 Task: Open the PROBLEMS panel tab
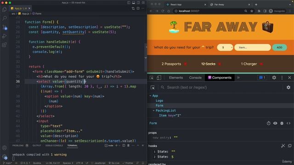point(18,145)
